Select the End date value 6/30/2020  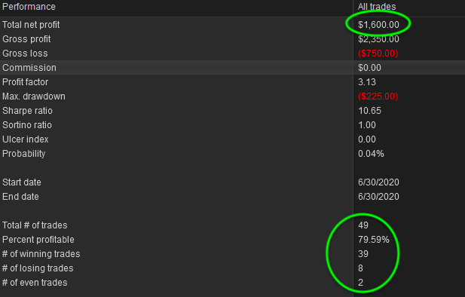[378, 197]
